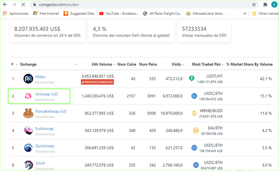
Task: Click the PancakeSwap bunny logo
Action: click(x=28, y=113)
